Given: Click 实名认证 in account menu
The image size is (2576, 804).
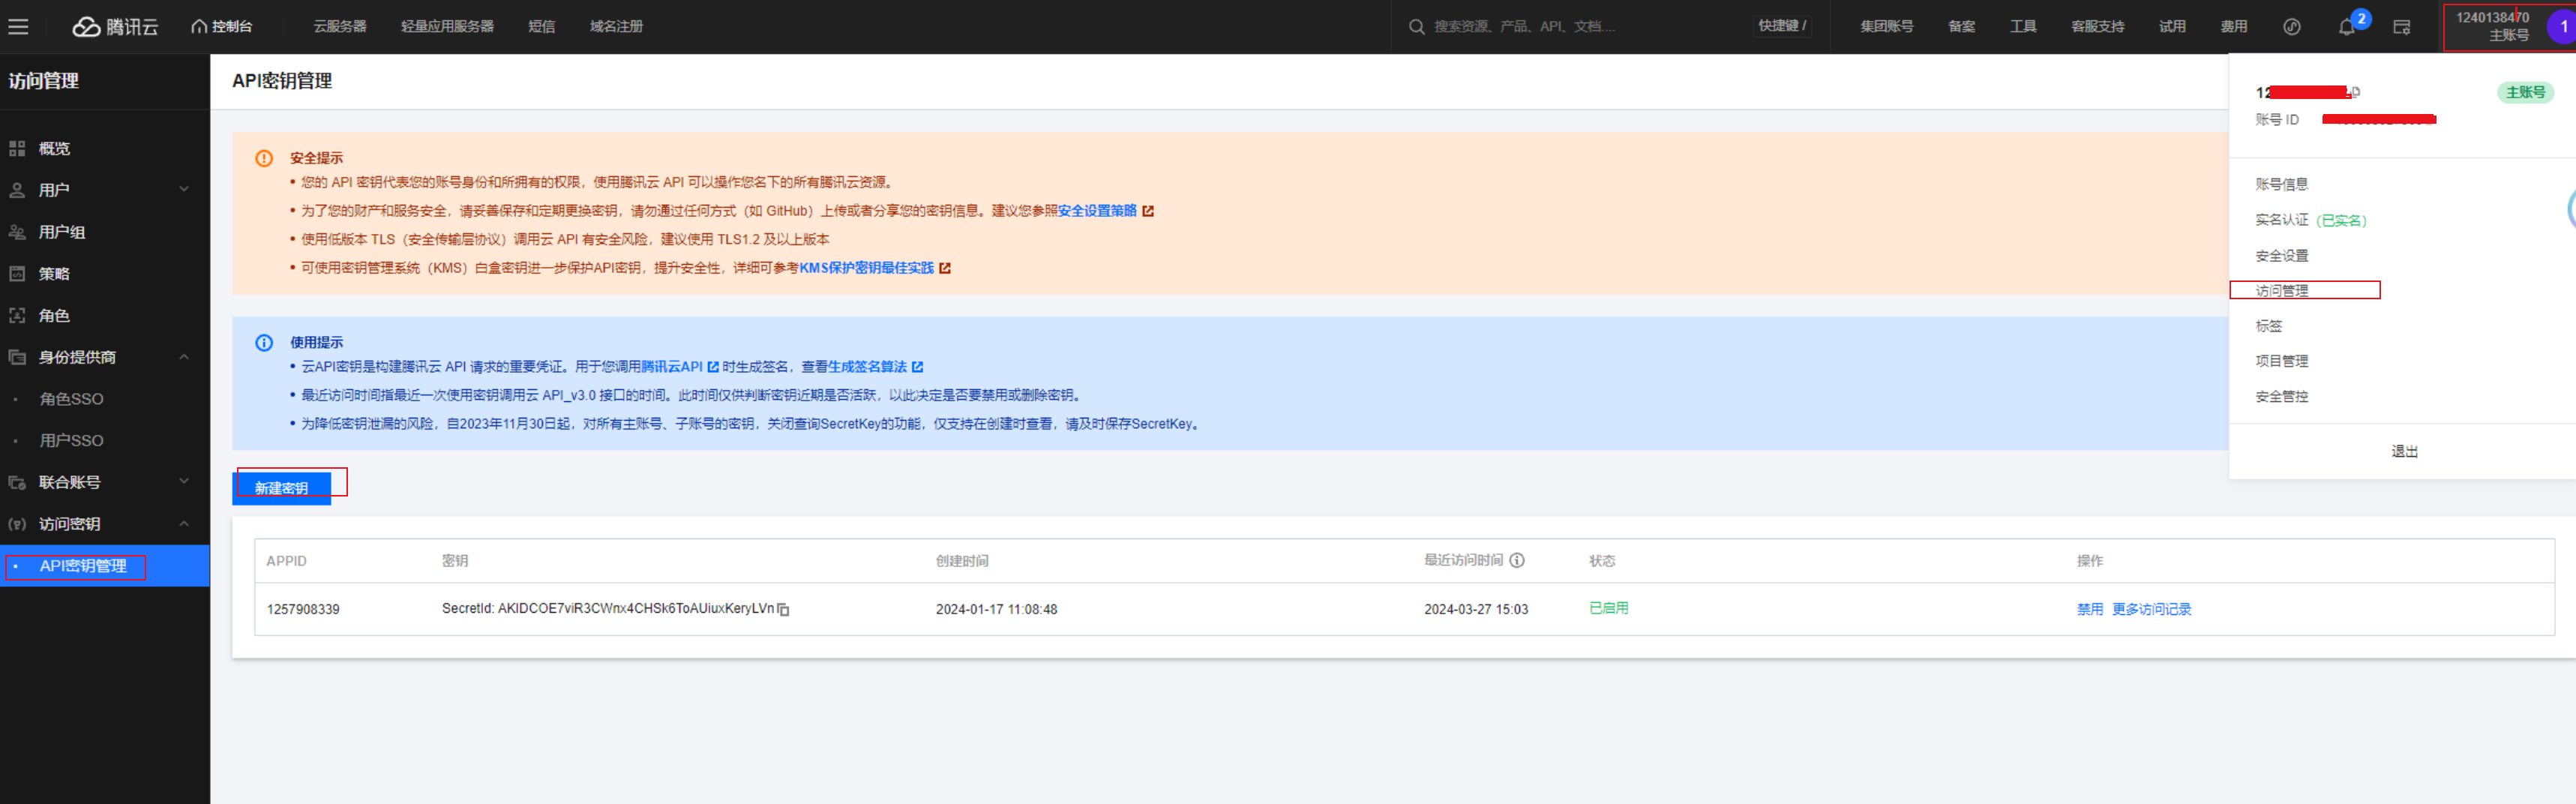Looking at the screenshot, I should pos(2281,220).
